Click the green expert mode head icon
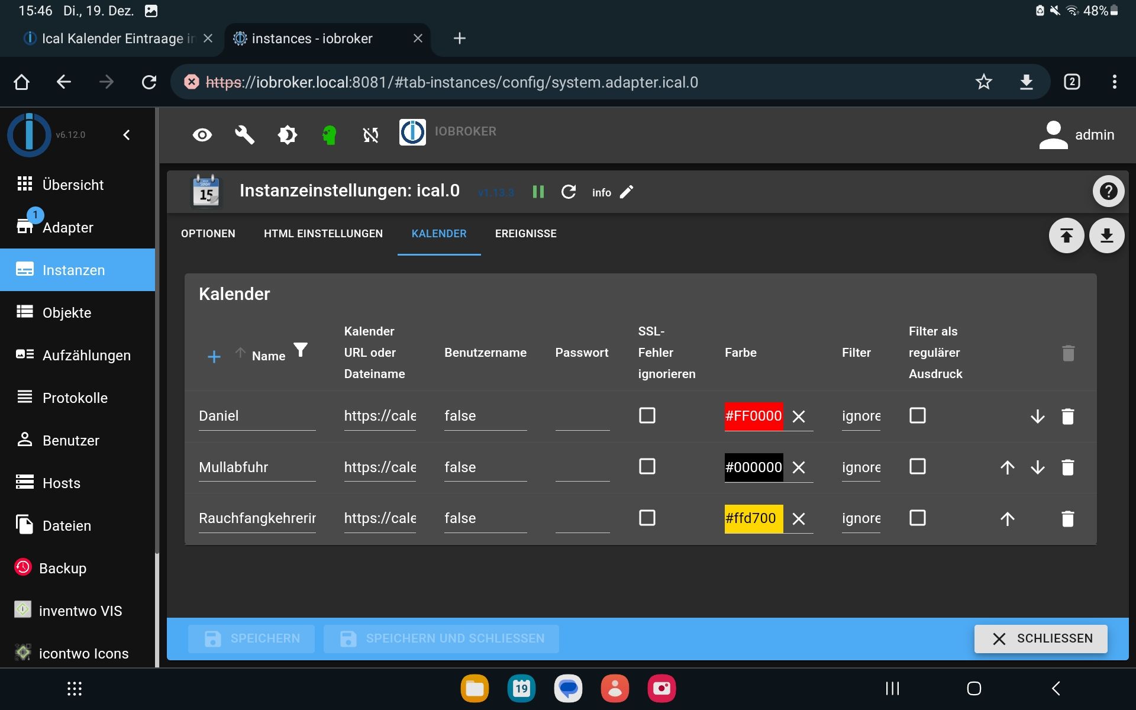This screenshot has height=710, width=1136. click(330, 135)
